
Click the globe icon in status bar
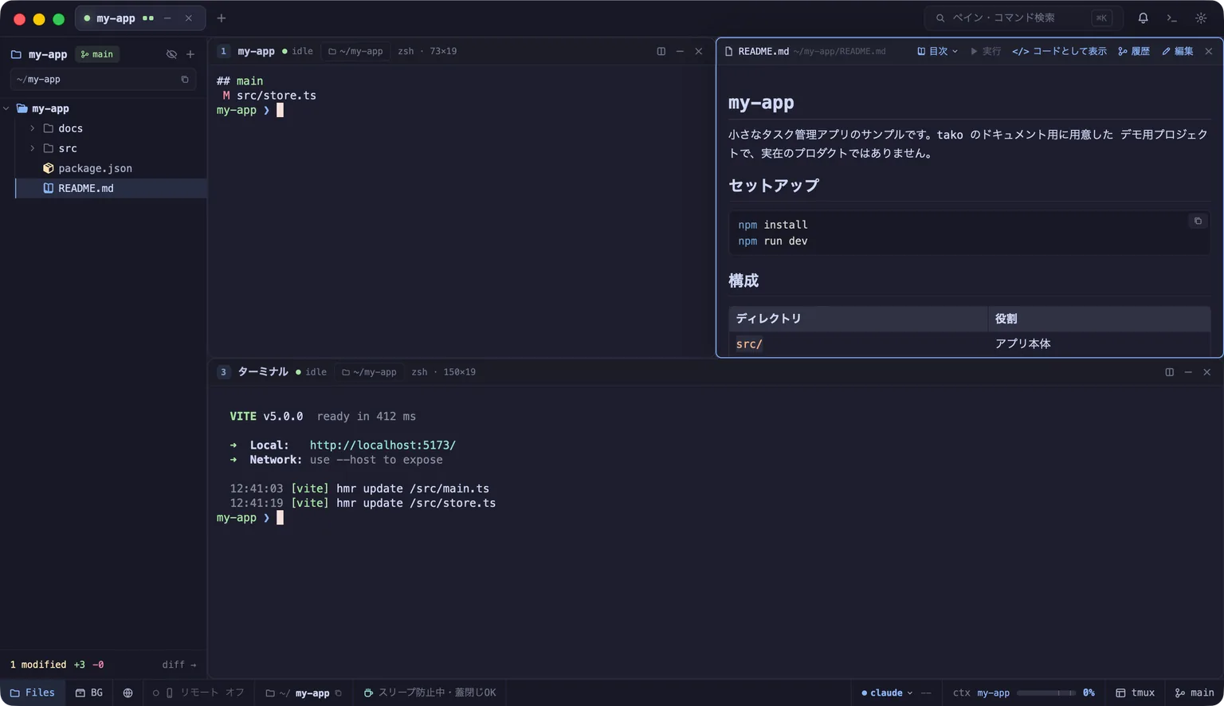pyautogui.click(x=127, y=692)
